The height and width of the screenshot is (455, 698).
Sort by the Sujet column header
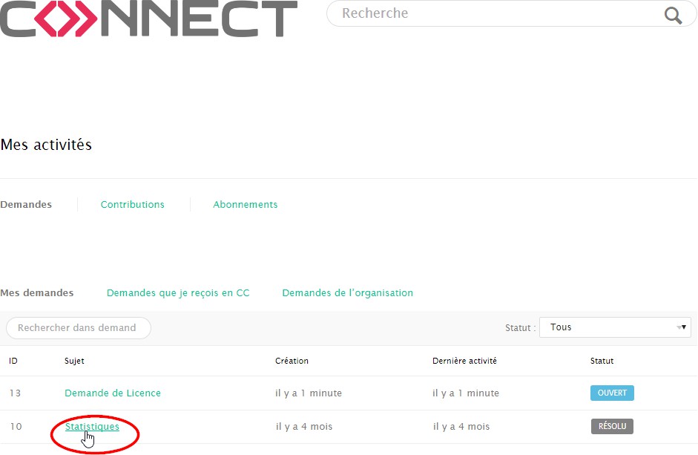74,361
